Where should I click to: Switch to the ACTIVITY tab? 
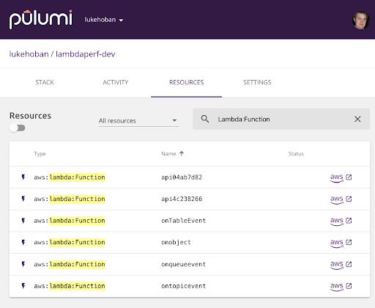116,82
